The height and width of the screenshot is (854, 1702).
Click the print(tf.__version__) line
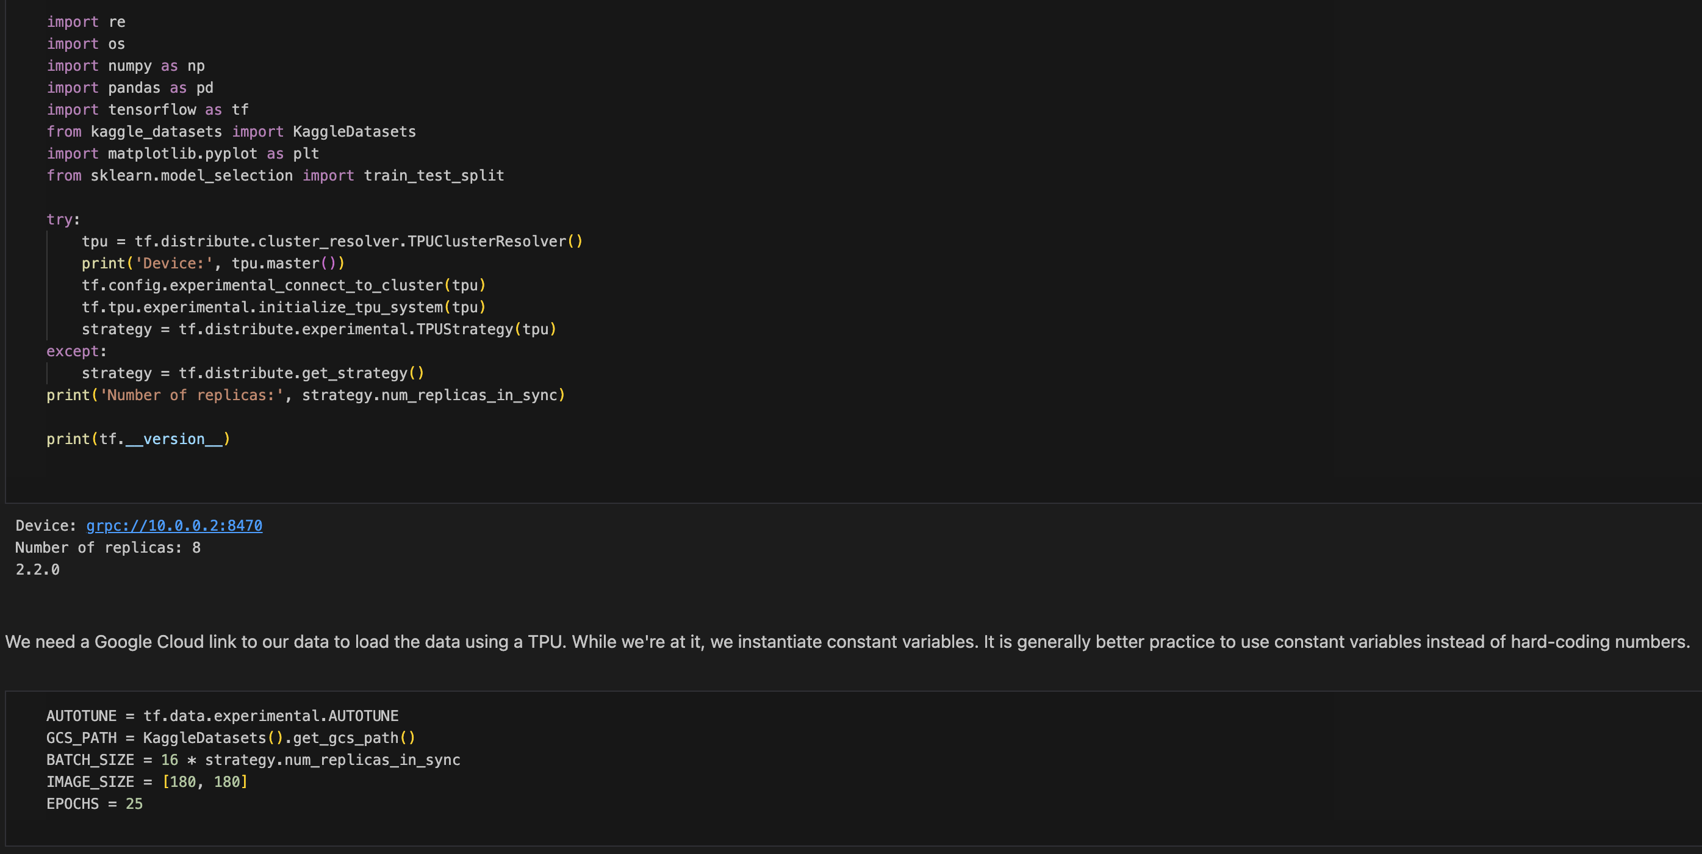click(138, 439)
